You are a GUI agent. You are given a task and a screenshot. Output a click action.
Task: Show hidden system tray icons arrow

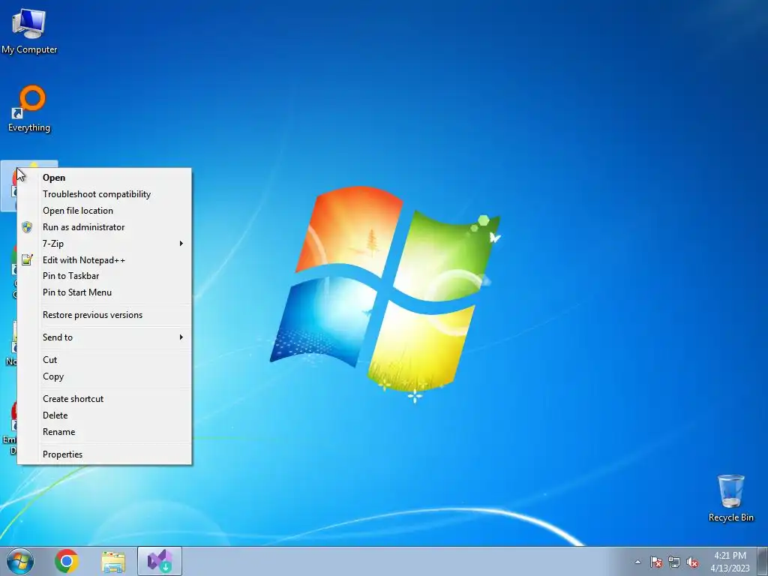637,562
